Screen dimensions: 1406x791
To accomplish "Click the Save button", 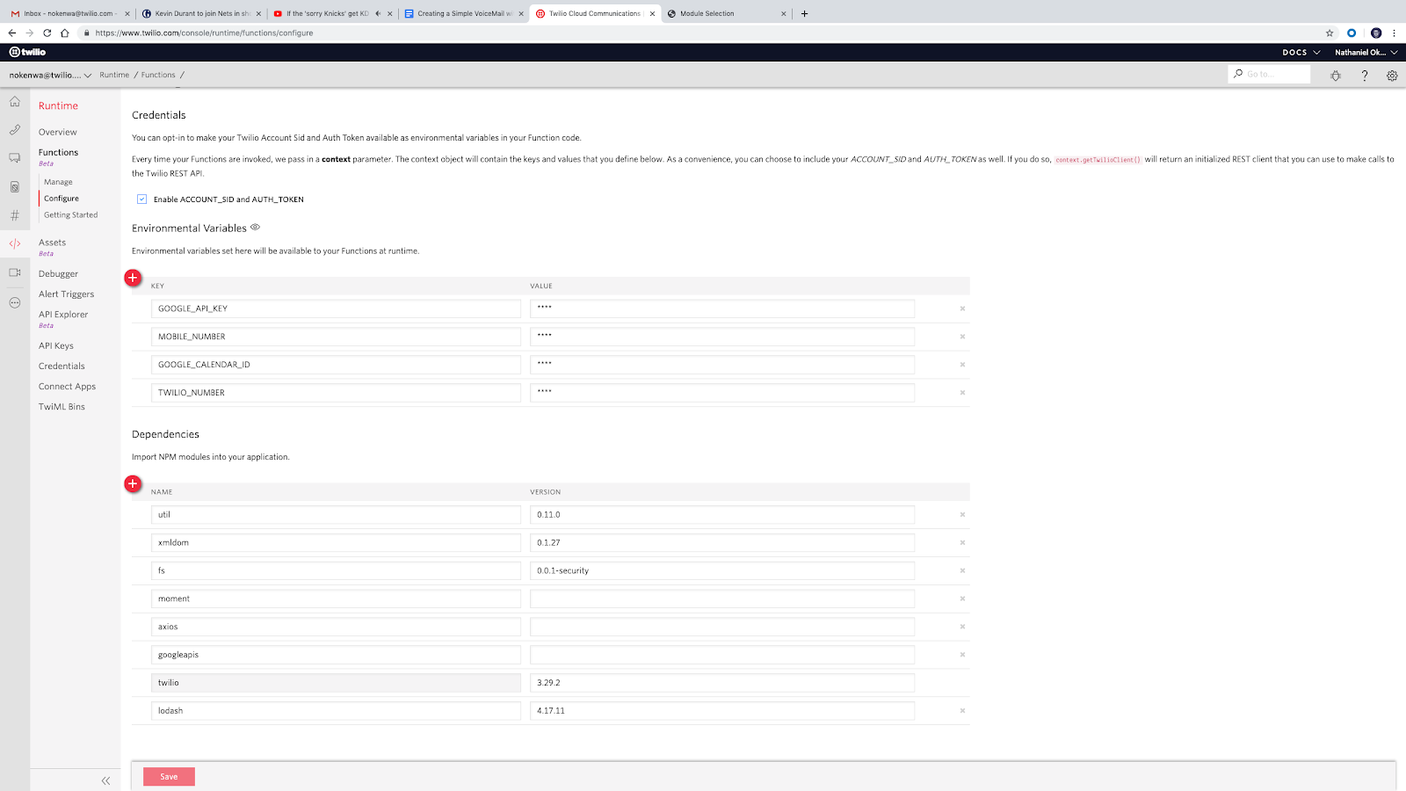I will tap(169, 777).
